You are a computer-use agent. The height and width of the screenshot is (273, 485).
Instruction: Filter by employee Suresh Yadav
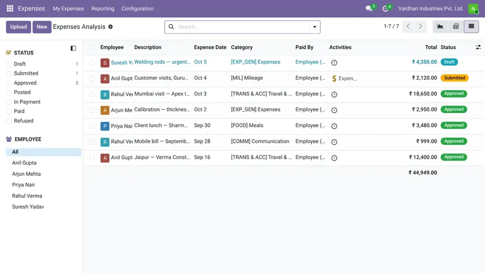click(x=28, y=207)
